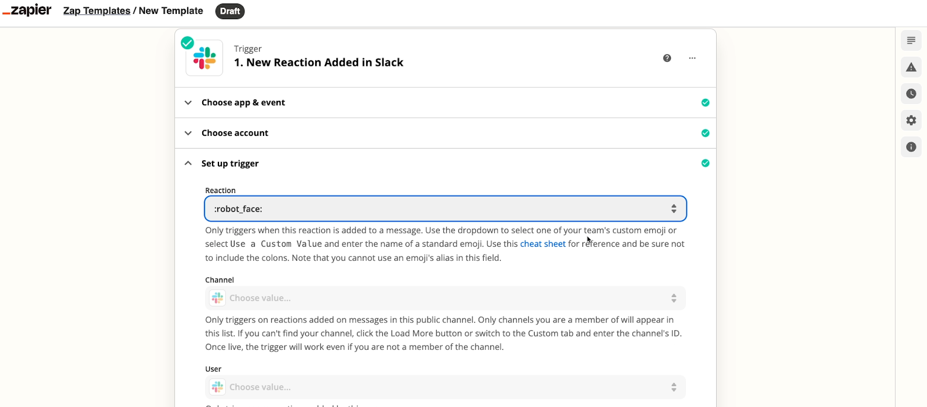Image resolution: width=927 pixels, height=407 pixels.
Task: Open the cheat sheet link
Action: tap(543, 244)
